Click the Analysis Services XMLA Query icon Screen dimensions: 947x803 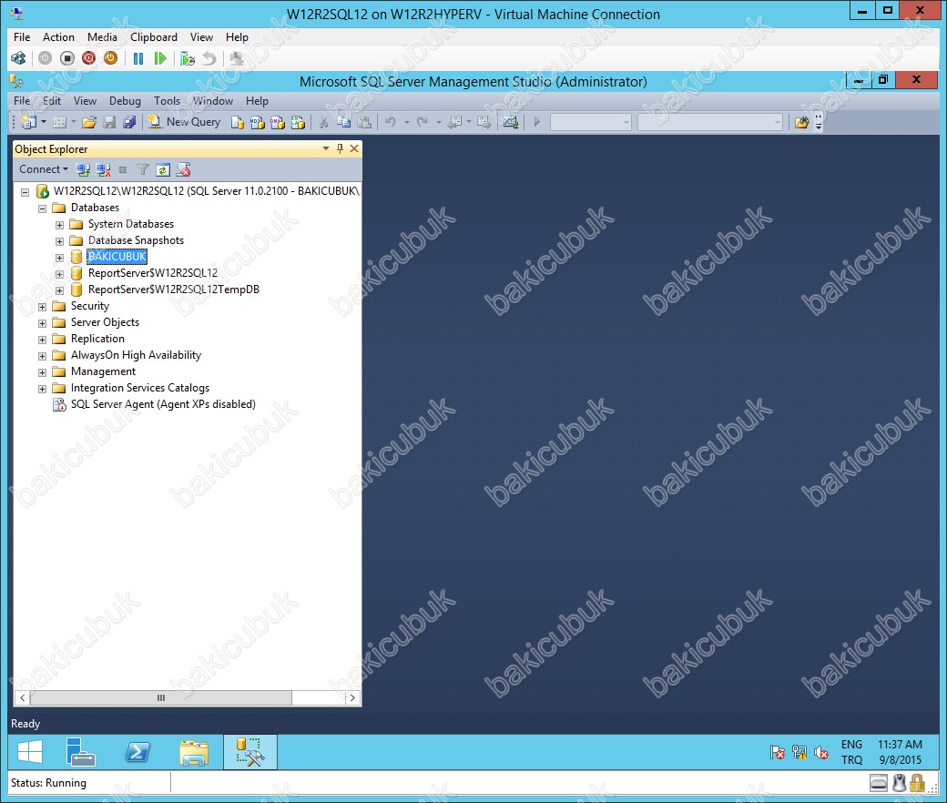click(x=298, y=123)
